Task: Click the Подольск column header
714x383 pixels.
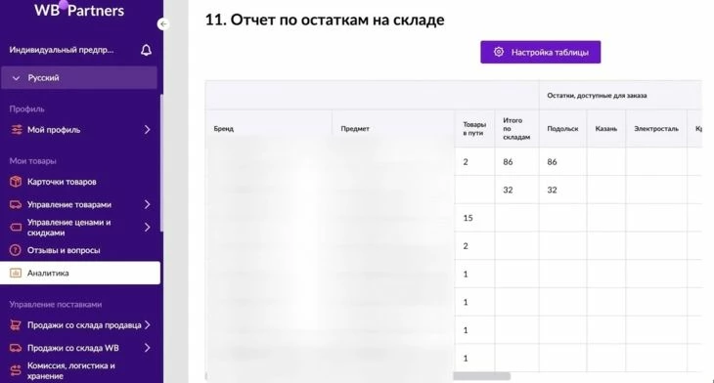Action: click(562, 128)
